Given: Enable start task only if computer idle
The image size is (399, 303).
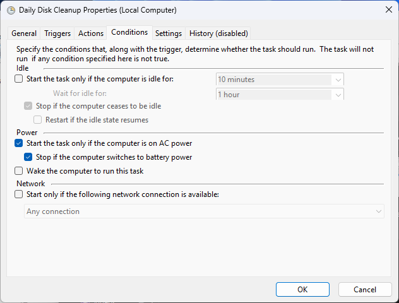Looking at the screenshot, I should tap(18, 79).
